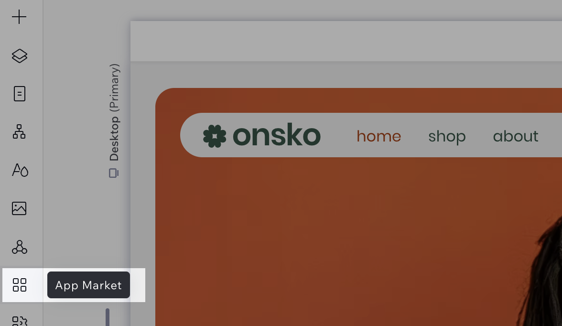Click the hierarchy tree icon in sidebar
Screen dimensions: 562x326
tap(19, 131)
